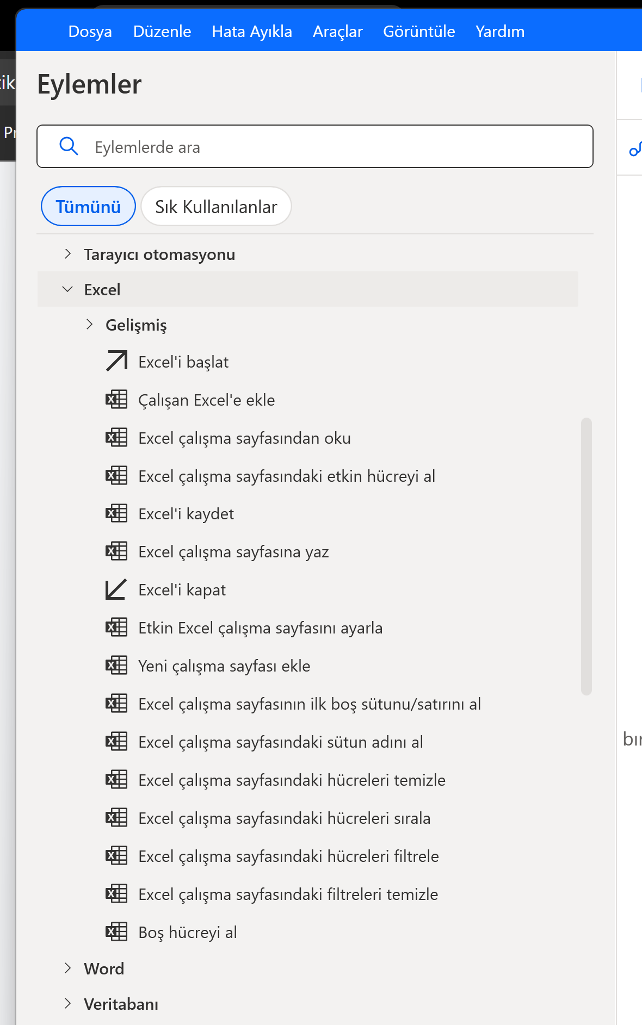Click the Boş hücreyi al icon
642x1025 pixels.
(x=116, y=932)
